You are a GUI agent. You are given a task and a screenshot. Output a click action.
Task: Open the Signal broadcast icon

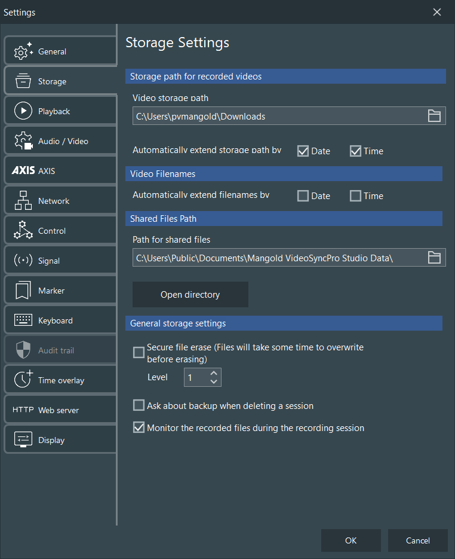click(23, 261)
